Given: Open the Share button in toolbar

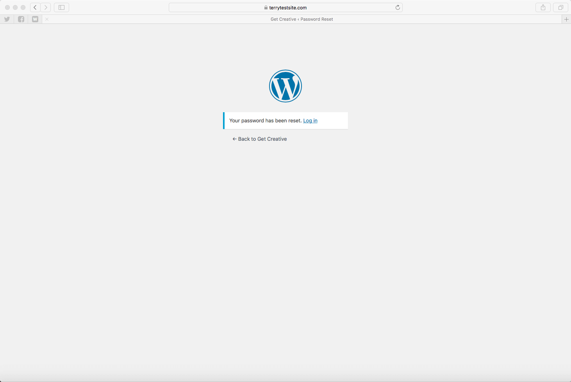Looking at the screenshot, I should tap(543, 7).
